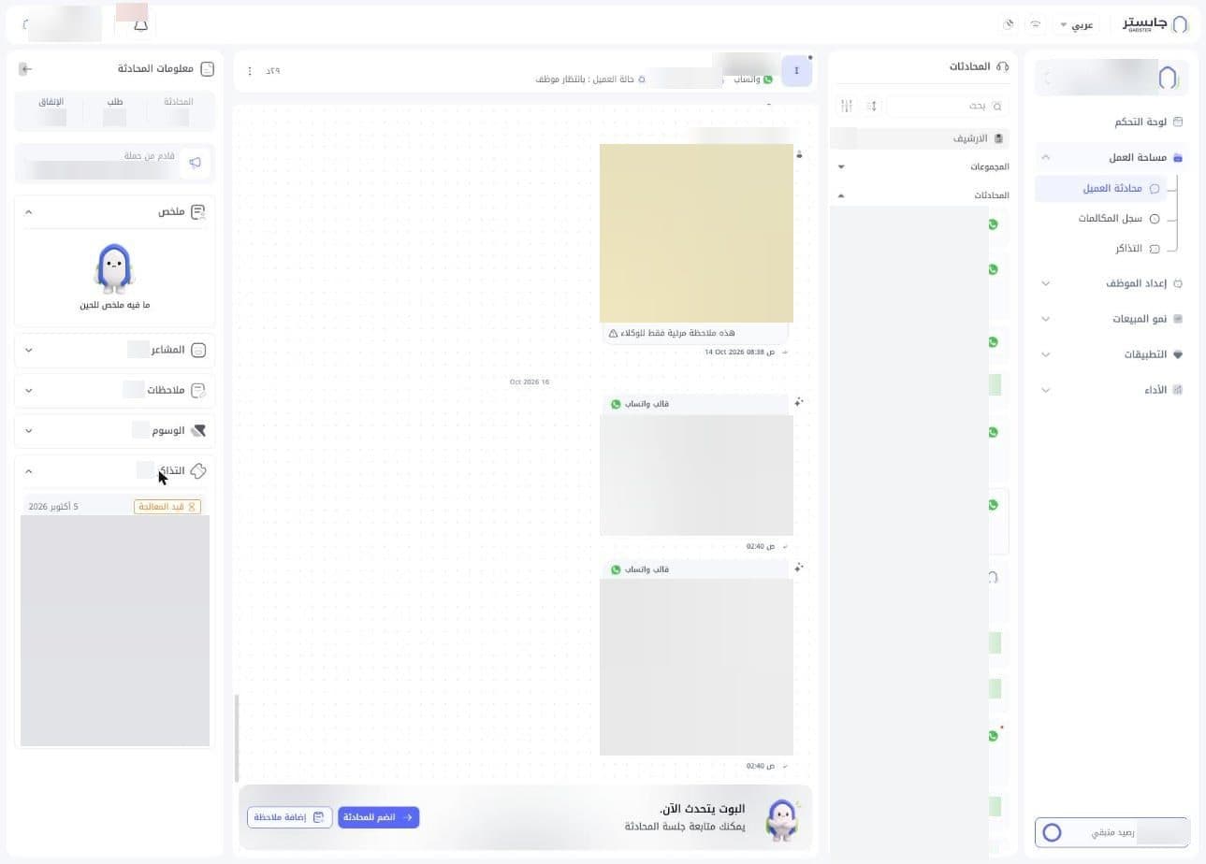Open the الارشيف archive row
This screenshot has height=864, width=1206.
920,138
